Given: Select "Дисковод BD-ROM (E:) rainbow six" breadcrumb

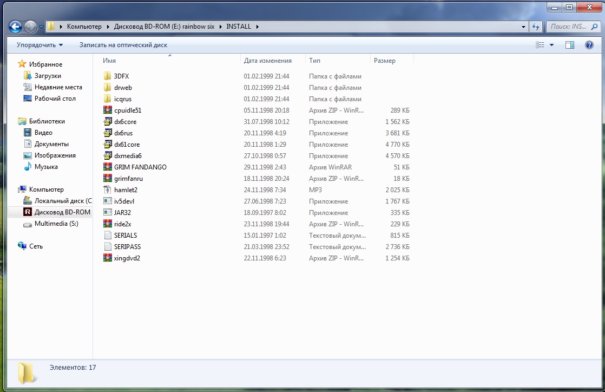Looking at the screenshot, I should pyautogui.click(x=164, y=27).
